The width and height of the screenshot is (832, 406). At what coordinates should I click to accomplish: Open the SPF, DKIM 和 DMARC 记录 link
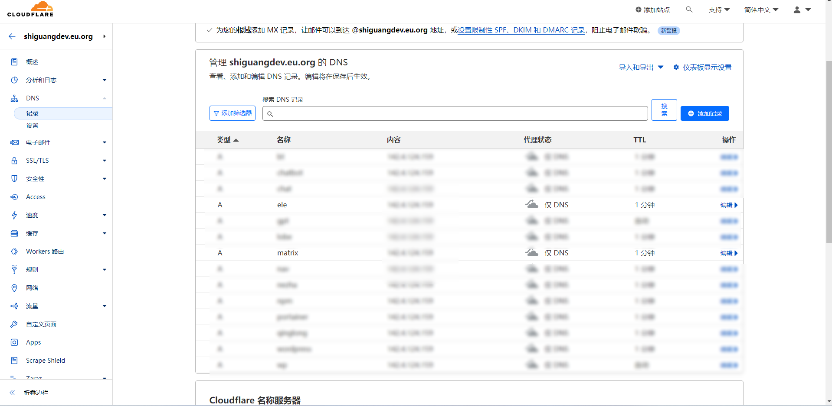tap(521, 30)
